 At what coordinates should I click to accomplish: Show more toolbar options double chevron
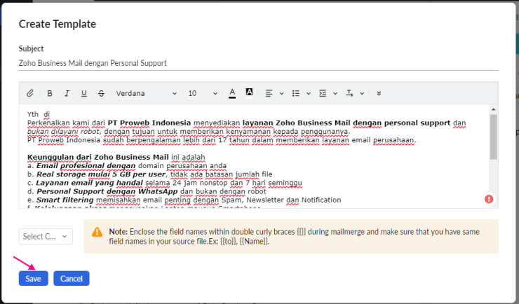click(x=379, y=94)
